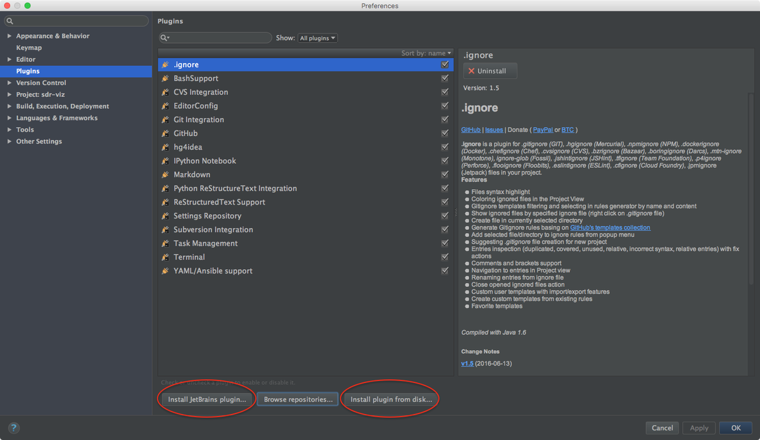The height and width of the screenshot is (440, 760).
Task: Toggle the CVS Integration checkbox
Action: pos(445,92)
